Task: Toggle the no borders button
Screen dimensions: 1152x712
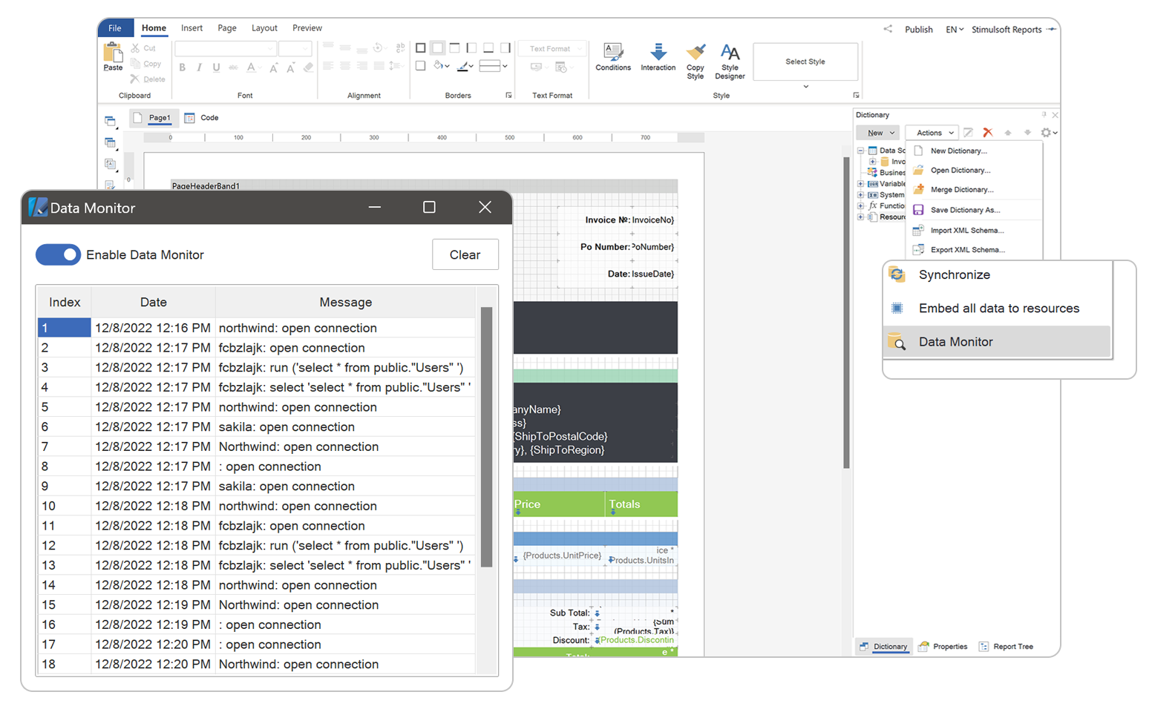Action: tap(438, 48)
